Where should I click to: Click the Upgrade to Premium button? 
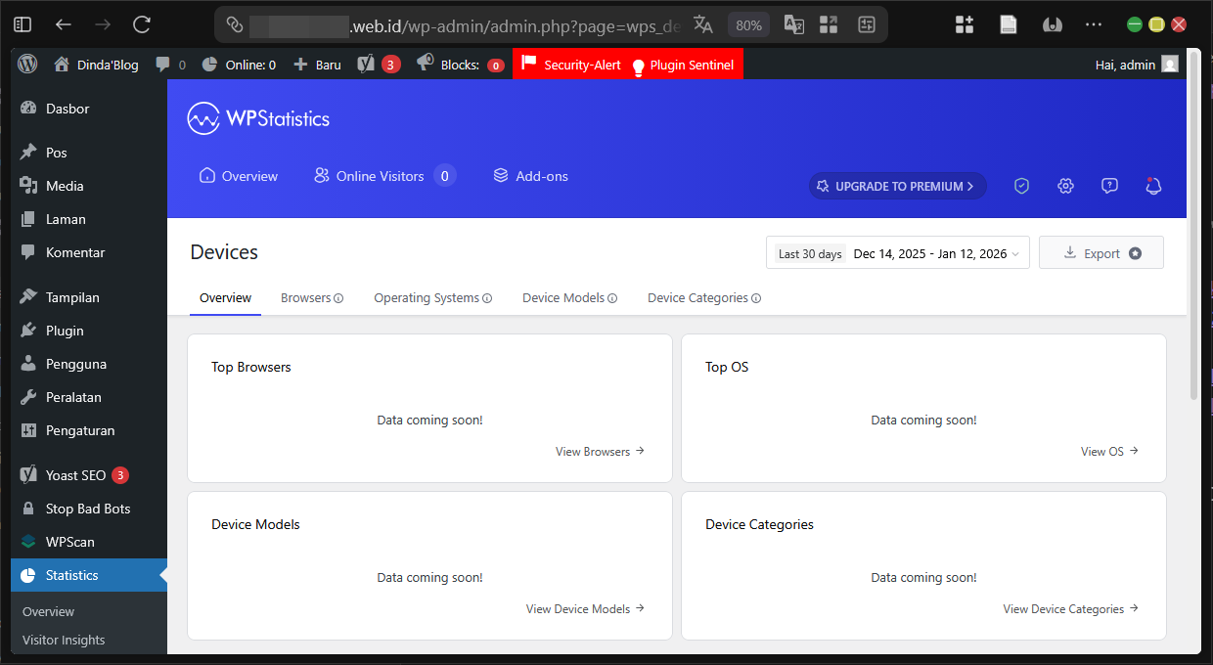(x=897, y=186)
